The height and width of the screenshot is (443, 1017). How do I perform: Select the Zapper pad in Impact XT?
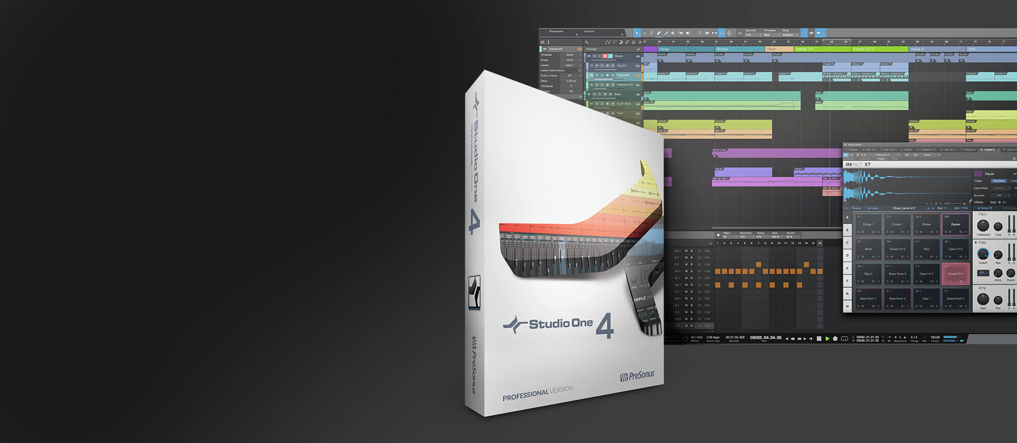[956, 224]
